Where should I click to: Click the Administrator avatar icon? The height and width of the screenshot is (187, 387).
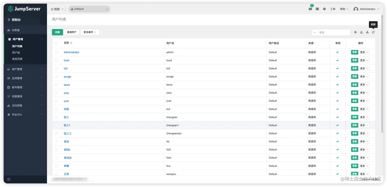pyautogui.click(x=356, y=9)
